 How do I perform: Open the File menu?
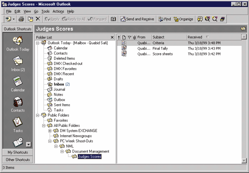click(x=9, y=11)
